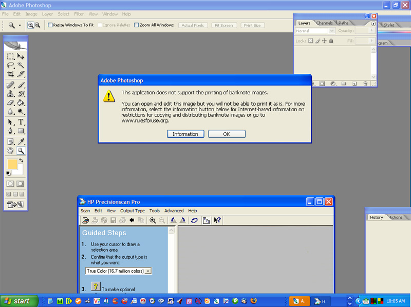Select the Eyedropper tool

point(21,142)
